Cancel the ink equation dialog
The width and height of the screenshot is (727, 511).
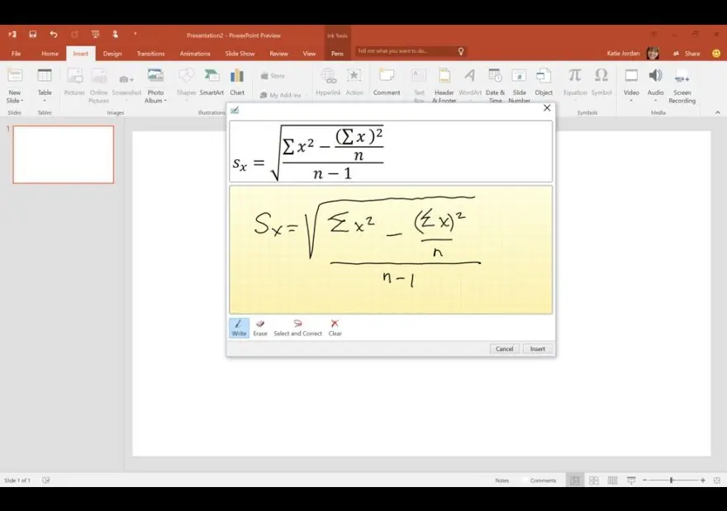(504, 349)
